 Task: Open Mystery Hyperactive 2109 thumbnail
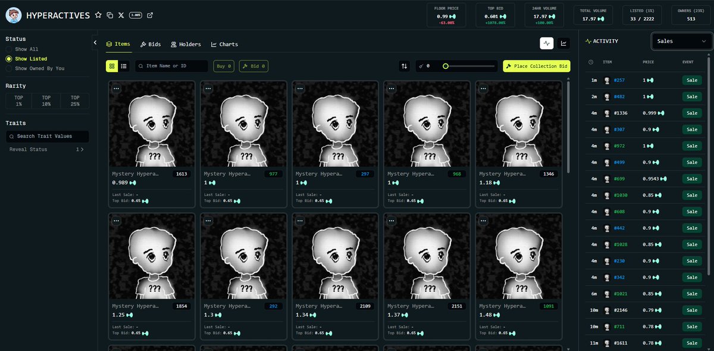click(336, 255)
